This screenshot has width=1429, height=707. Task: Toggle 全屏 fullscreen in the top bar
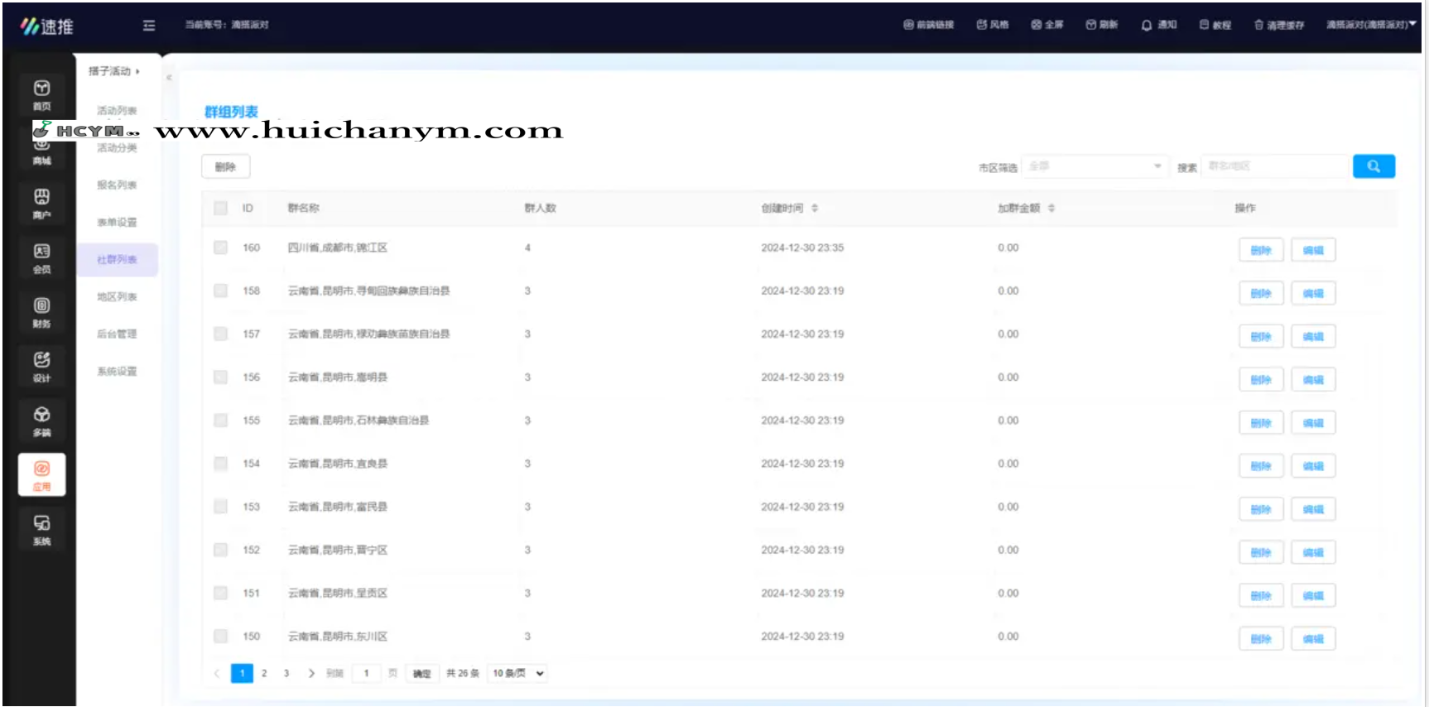click(1047, 25)
